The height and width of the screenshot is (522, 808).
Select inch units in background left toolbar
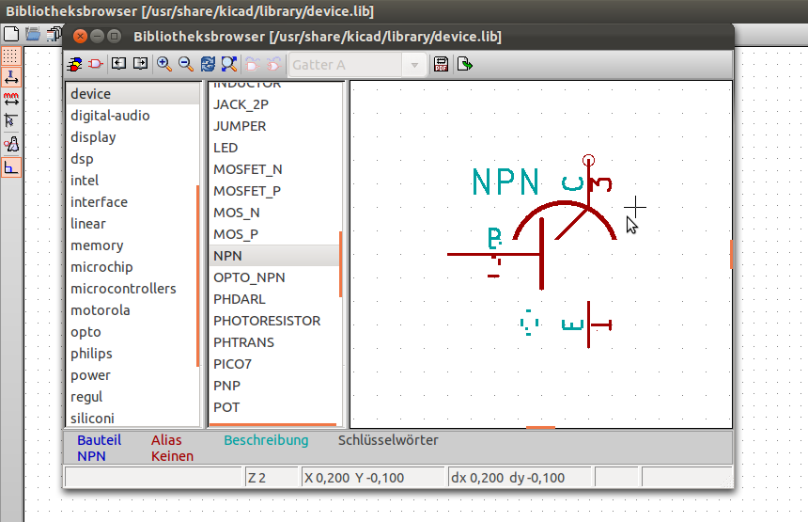[x=11, y=77]
